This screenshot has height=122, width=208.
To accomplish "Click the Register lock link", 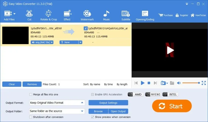I will coord(182,15).
